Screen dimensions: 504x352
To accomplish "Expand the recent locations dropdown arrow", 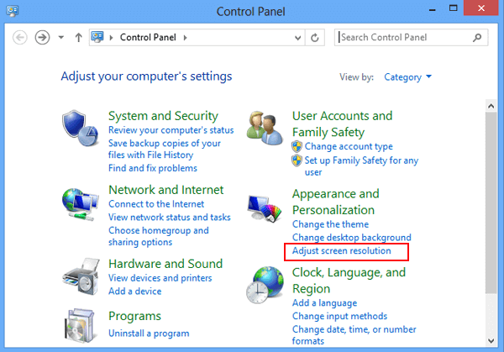I will 61,38.
